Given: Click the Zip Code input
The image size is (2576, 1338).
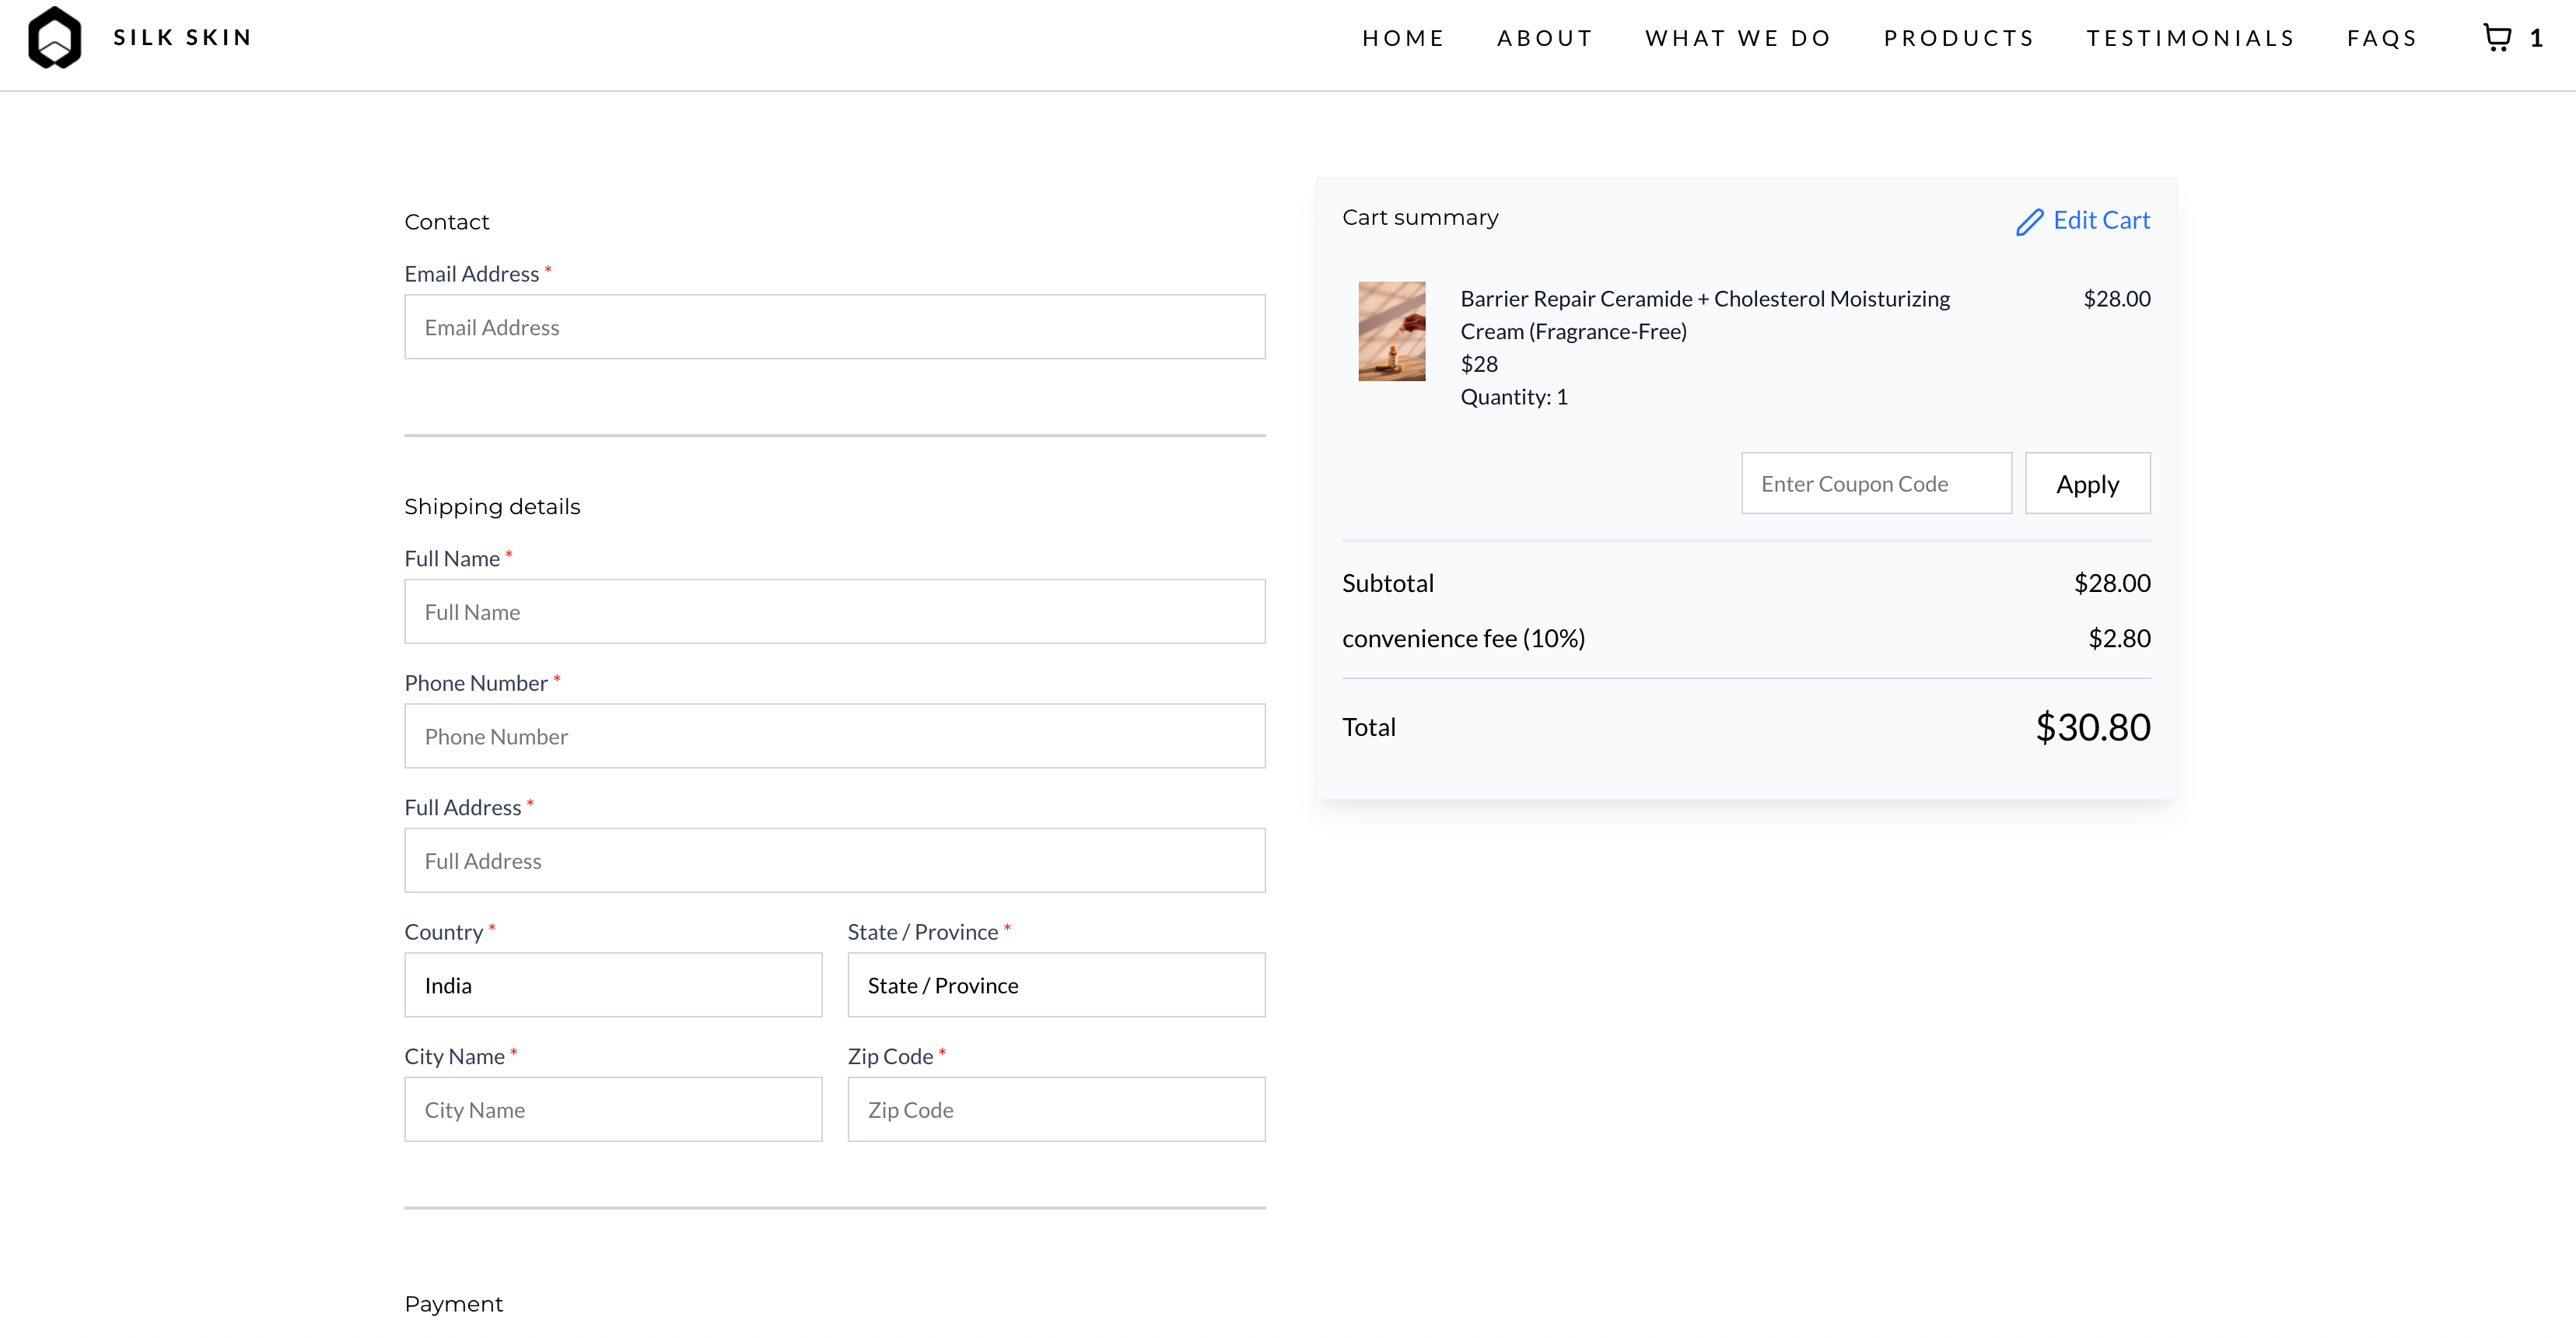Looking at the screenshot, I should (x=1056, y=1110).
